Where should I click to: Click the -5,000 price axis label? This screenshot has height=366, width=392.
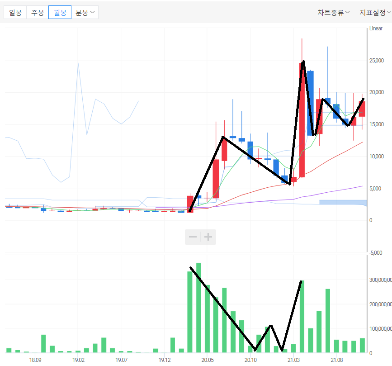376,253
